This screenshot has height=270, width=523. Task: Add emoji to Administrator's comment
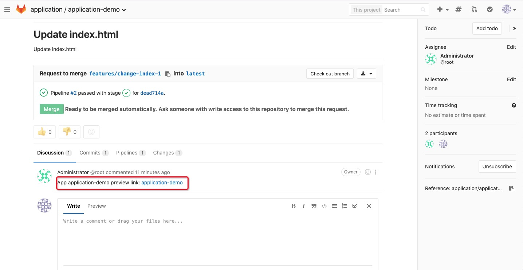(368, 172)
